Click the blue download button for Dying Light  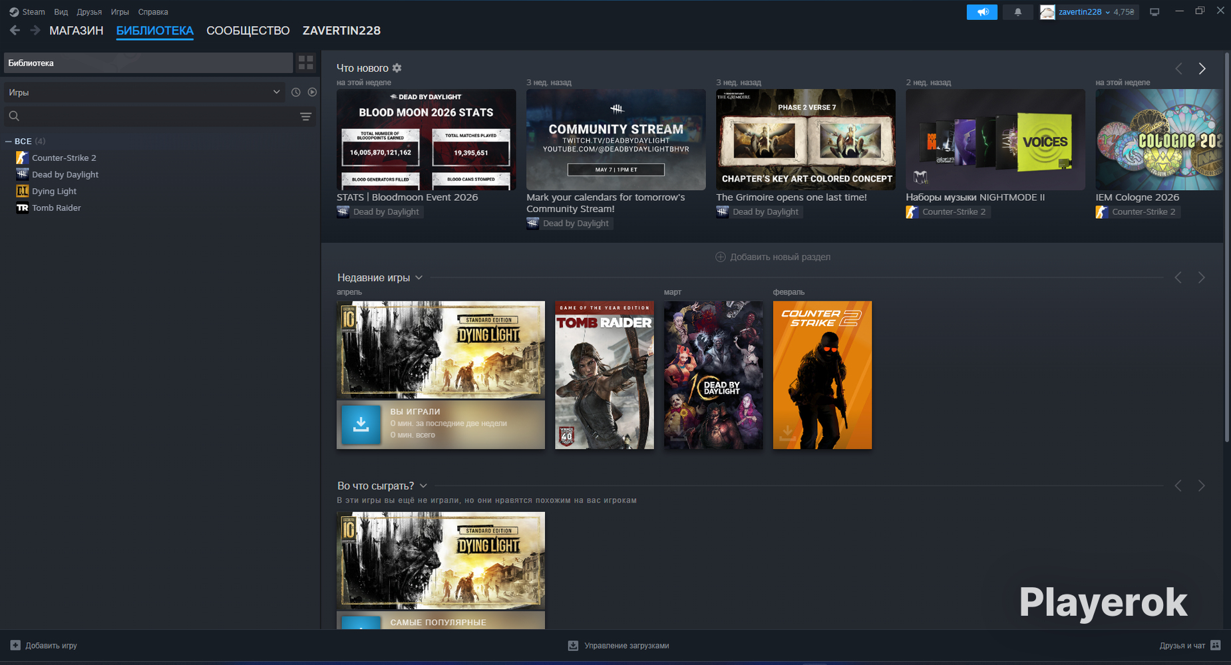pyautogui.click(x=361, y=424)
